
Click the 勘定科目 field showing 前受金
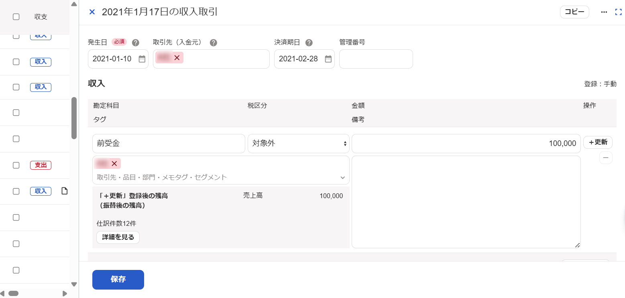[169, 144]
